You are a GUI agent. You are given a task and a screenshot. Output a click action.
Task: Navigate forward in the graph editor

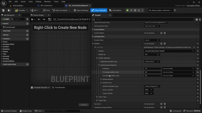click(x=44, y=19)
